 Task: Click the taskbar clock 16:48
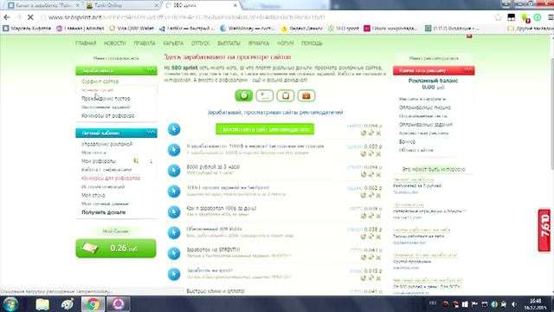[536, 304]
